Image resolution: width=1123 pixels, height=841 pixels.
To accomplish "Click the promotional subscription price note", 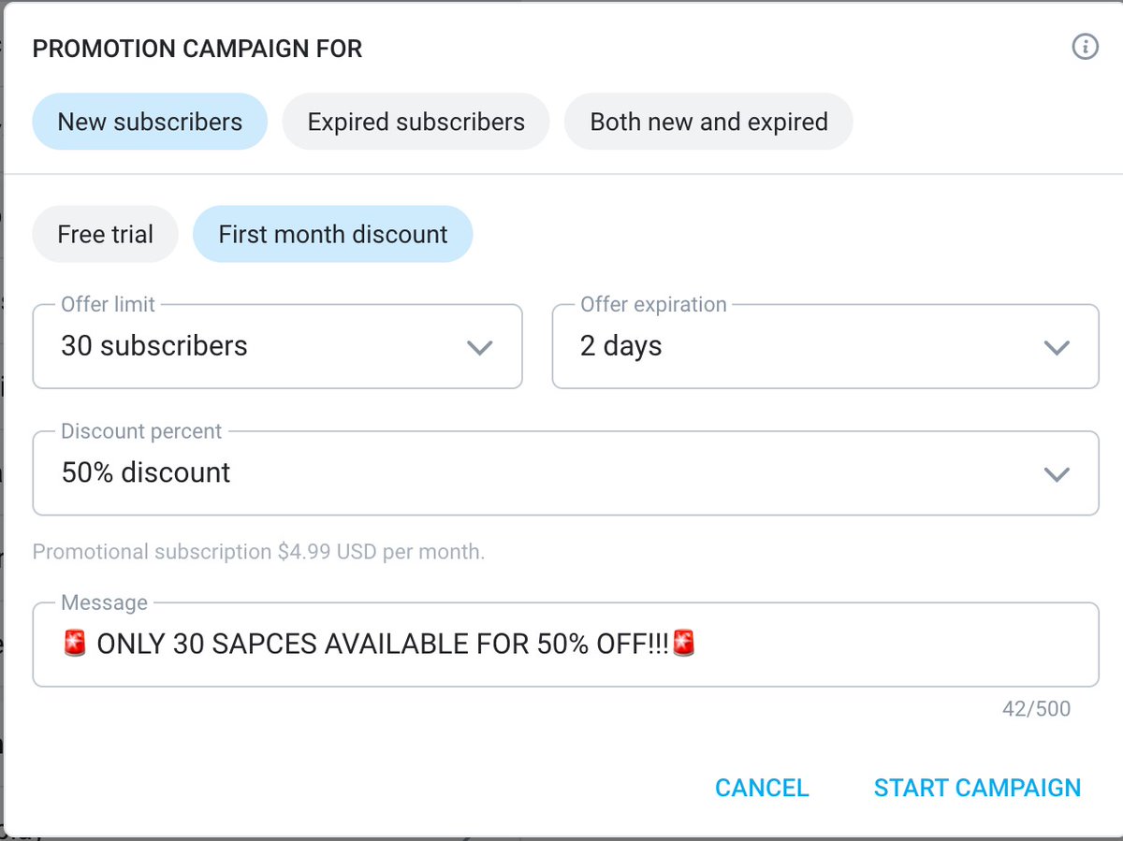I will pos(258,552).
